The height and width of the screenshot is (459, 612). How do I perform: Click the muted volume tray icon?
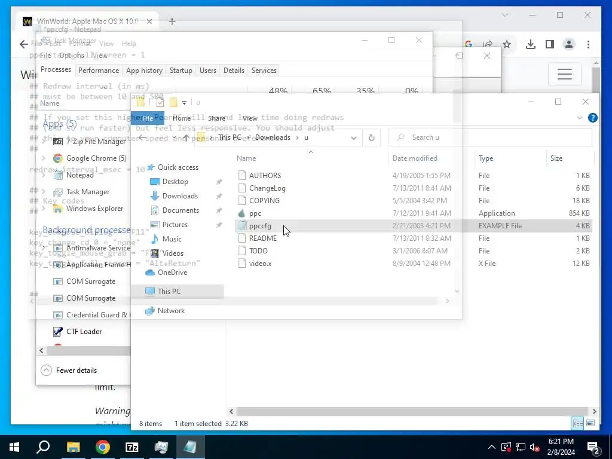click(534, 447)
